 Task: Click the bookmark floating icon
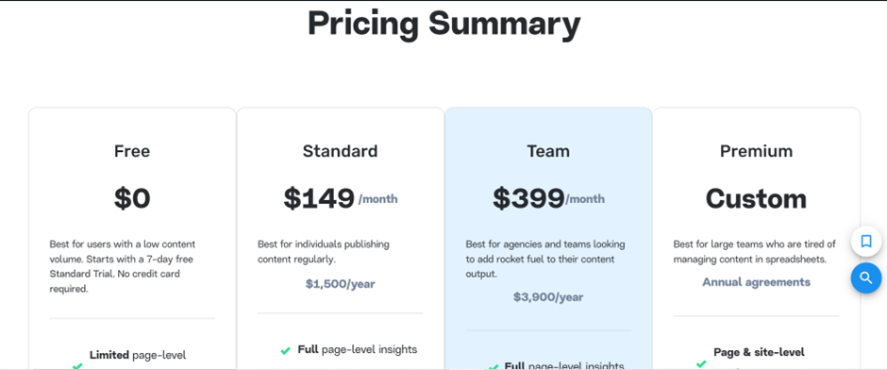click(866, 242)
